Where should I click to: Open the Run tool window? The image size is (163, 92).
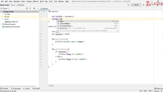coord(26,88)
